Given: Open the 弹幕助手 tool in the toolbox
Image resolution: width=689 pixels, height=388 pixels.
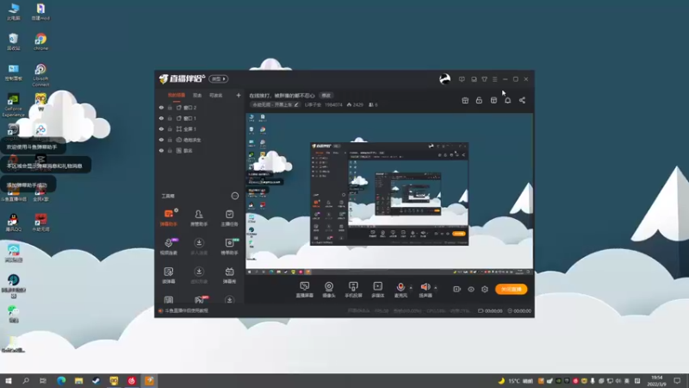Looking at the screenshot, I should (x=169, y=218).
